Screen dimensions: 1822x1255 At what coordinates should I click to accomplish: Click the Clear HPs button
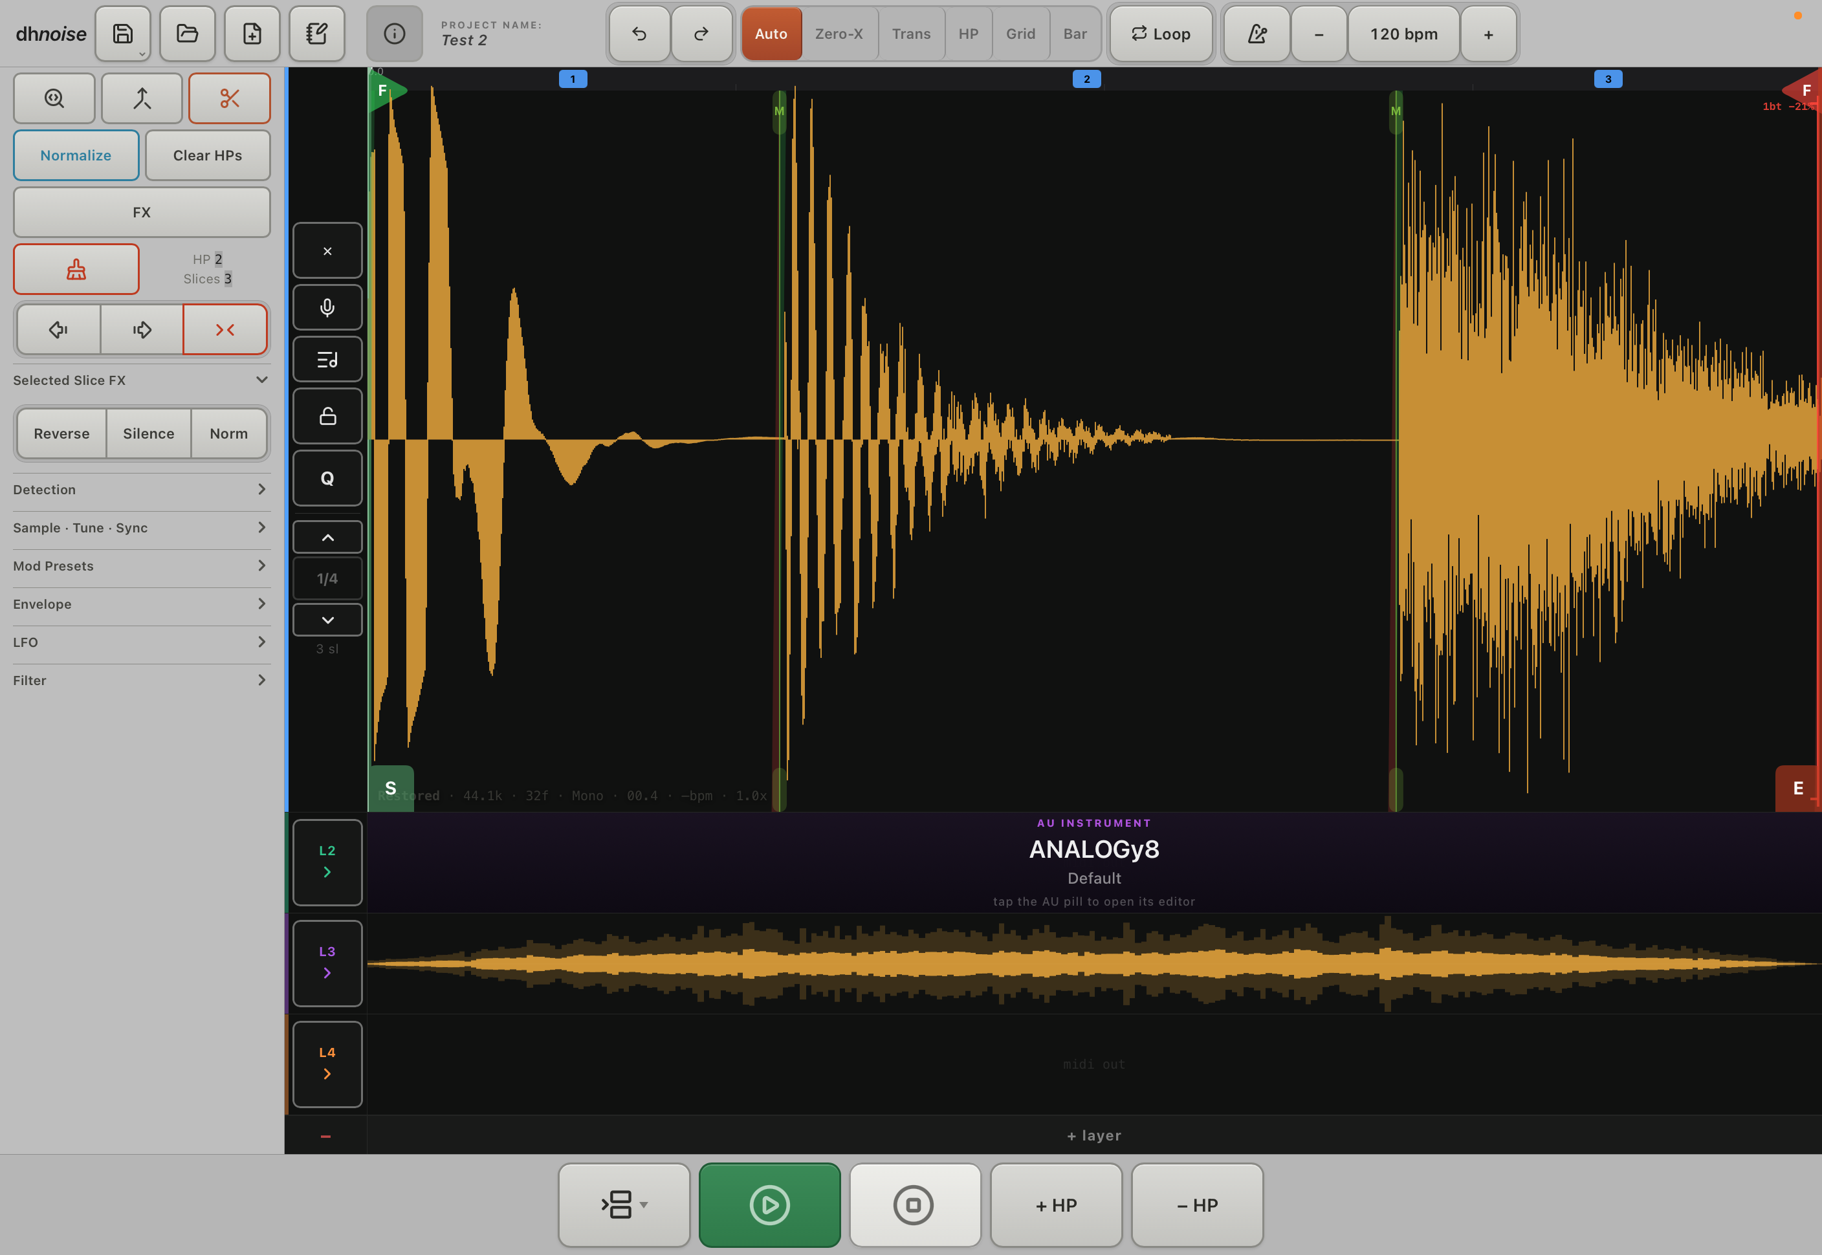click(x=208, y=155)
